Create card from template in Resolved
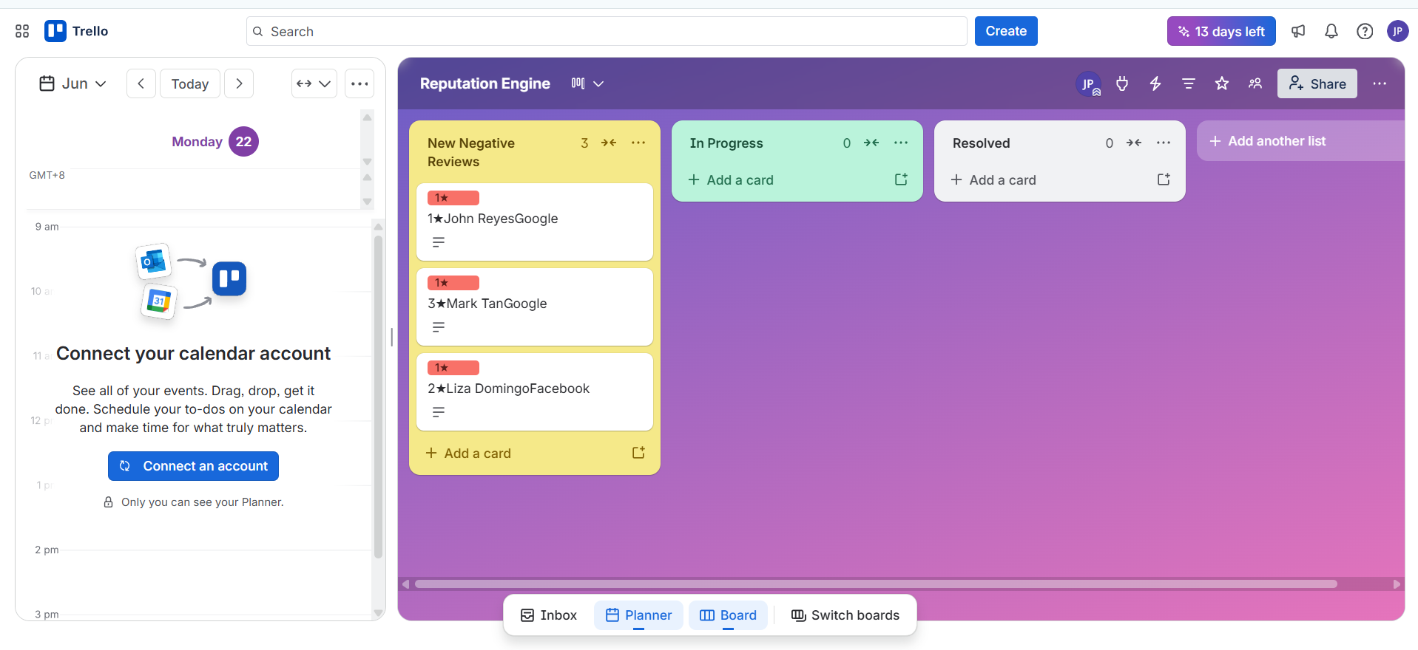The image size is (1418, 650). pos(1164,179)
